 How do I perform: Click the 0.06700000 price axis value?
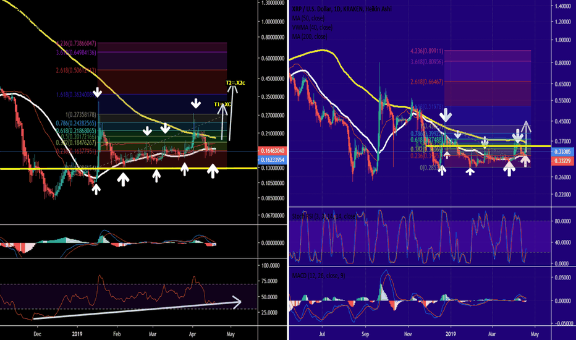[273, 215]
